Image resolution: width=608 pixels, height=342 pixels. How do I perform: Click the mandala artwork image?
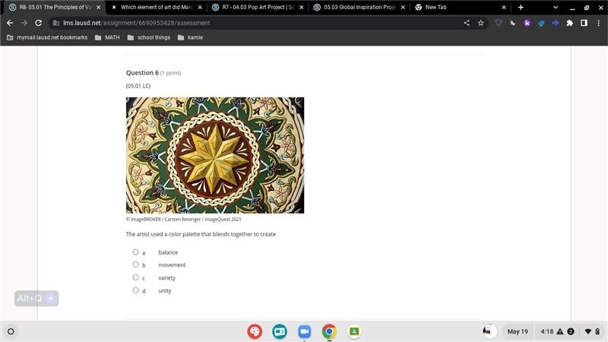(x=215, y=155)
